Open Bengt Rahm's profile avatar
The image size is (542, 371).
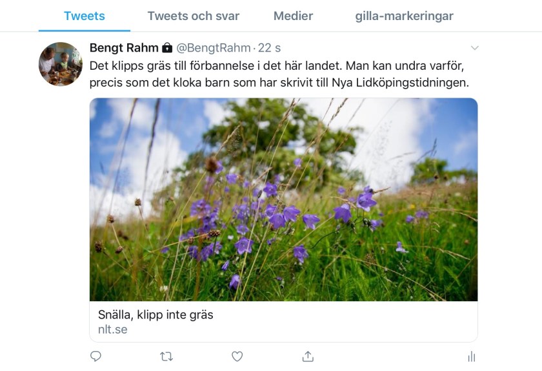point(61,64)
